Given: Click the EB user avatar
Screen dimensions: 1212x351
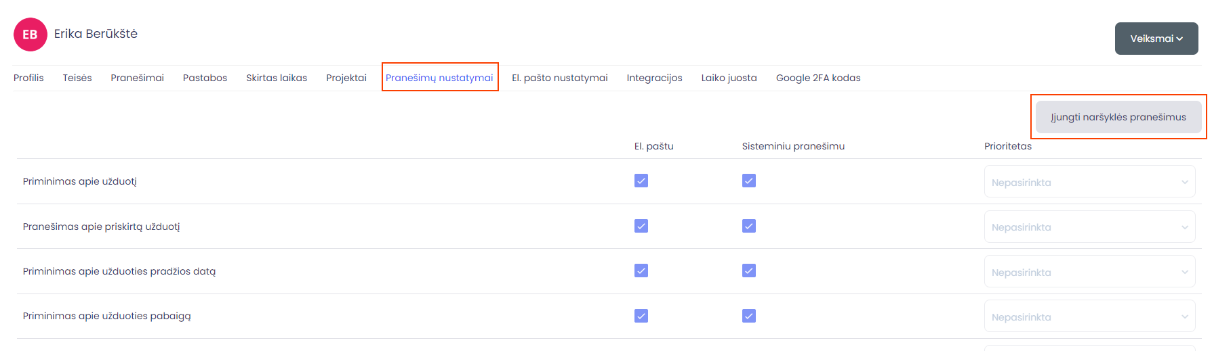Looking at the screenshot, I should (x=31, y=34).
